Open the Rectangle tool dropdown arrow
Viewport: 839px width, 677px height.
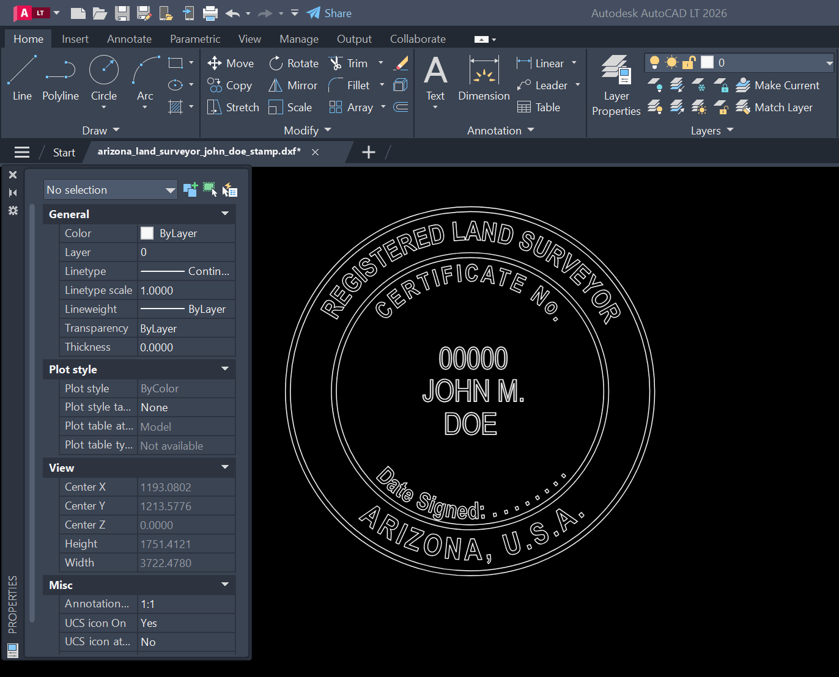pos(191,63)
